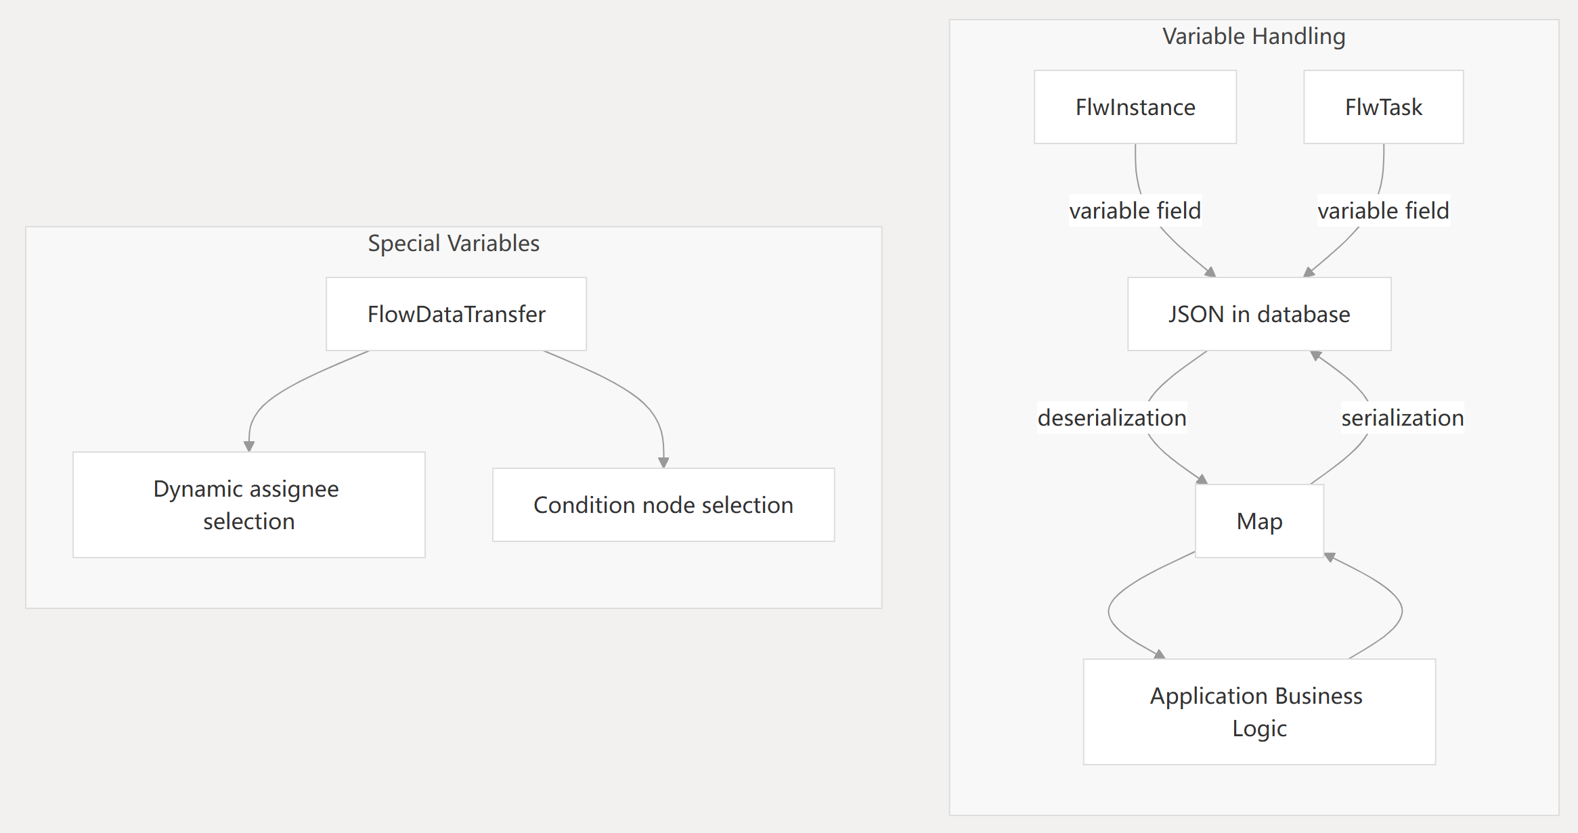The height and width of the screenshot is (833, 1578).
Task: Click serialization arrowhead entering JSON in database
Action: tap(1315, 355)
